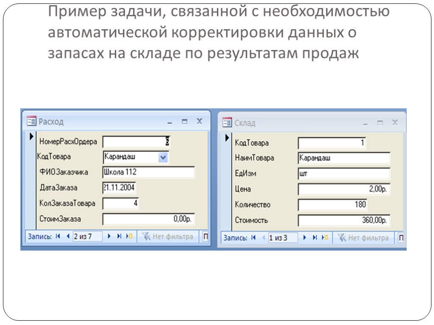This screenshot has width=434, height=325.
Task: Click the ДатаЗаказа field 21.11.2004
Action: 119,187
